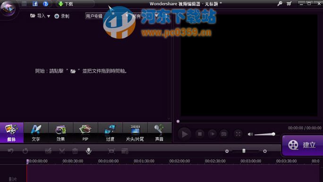Click the 影片 video track label
The height and width of the screenshot is (182, 323).
click(x=13, y=179)
